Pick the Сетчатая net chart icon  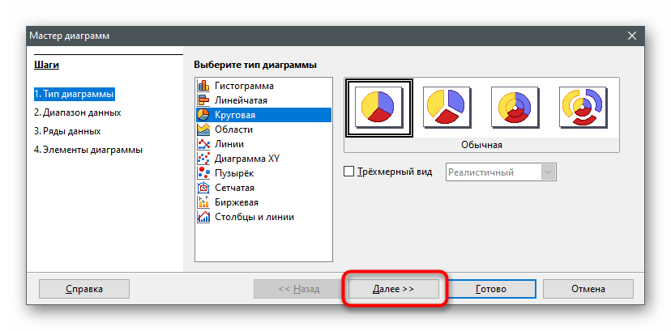point(203,188)
